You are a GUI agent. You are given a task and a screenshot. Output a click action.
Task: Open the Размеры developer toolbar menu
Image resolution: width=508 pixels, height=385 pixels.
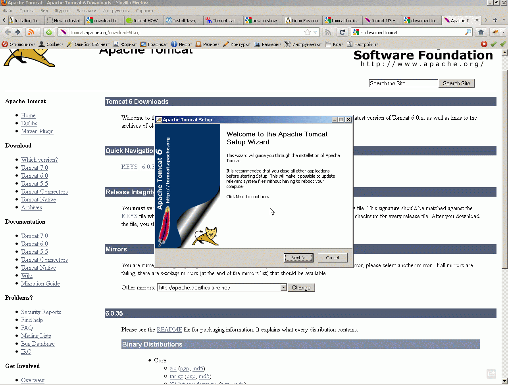[x=267, y=44]
